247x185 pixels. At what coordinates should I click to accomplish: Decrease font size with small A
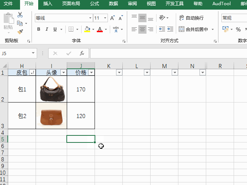(x=121, y=18)
